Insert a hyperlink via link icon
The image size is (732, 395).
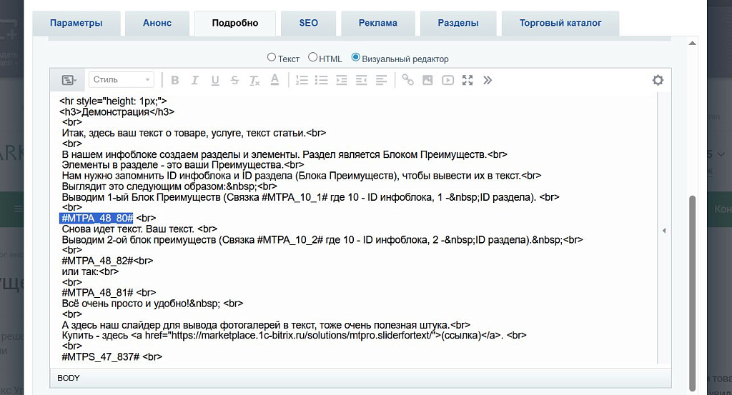(407, 80)
